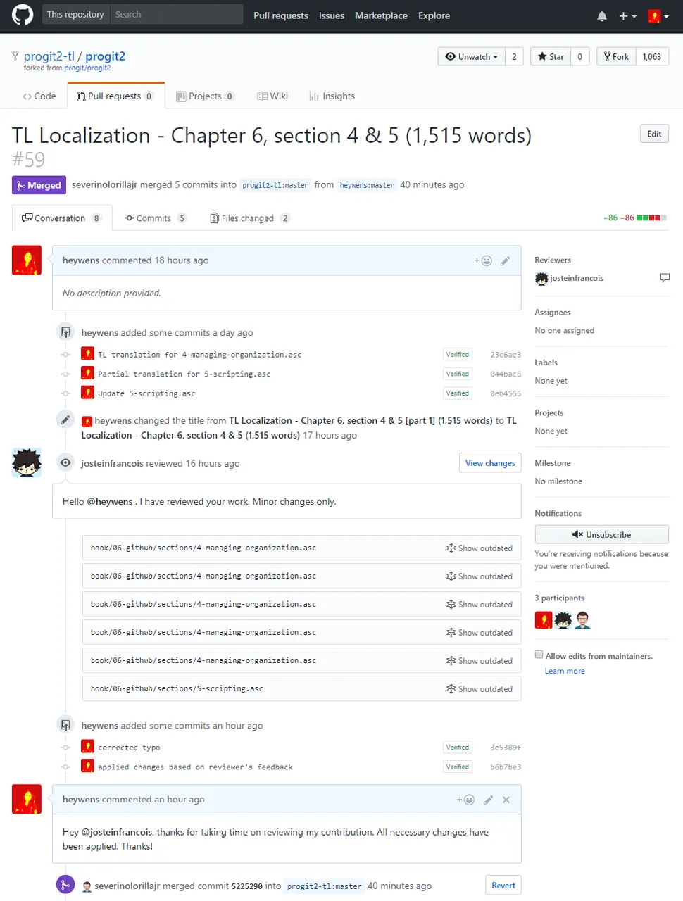Switch to the Commits tab

[x=155, y=218]
